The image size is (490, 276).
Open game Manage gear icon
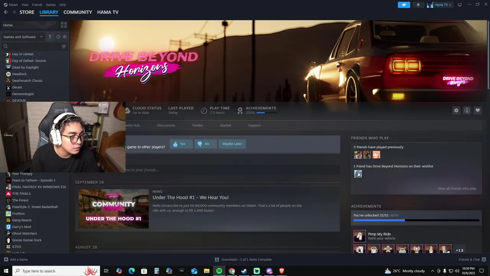point(456,110)
